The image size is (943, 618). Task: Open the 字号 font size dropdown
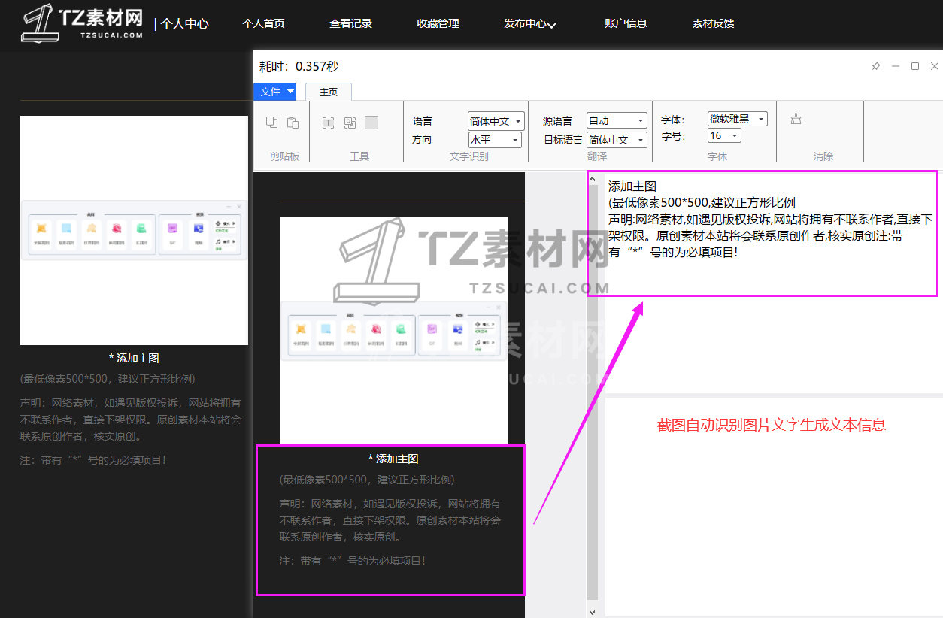point(724,136)
